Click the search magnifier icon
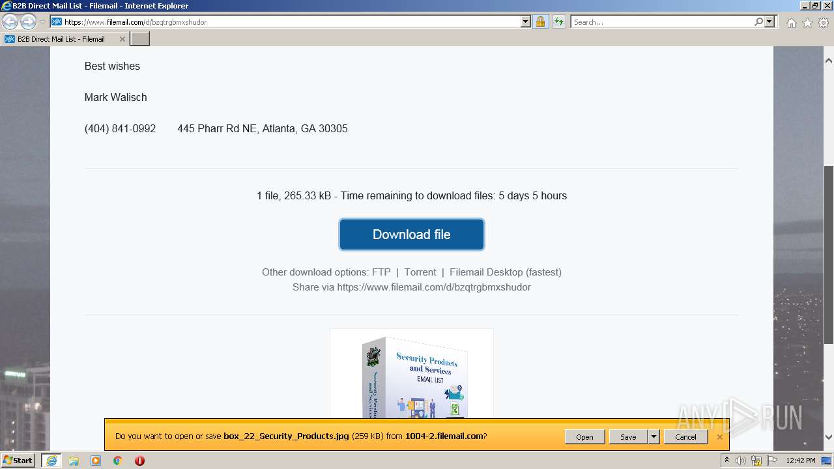834x469 pixels. (758, 22)
